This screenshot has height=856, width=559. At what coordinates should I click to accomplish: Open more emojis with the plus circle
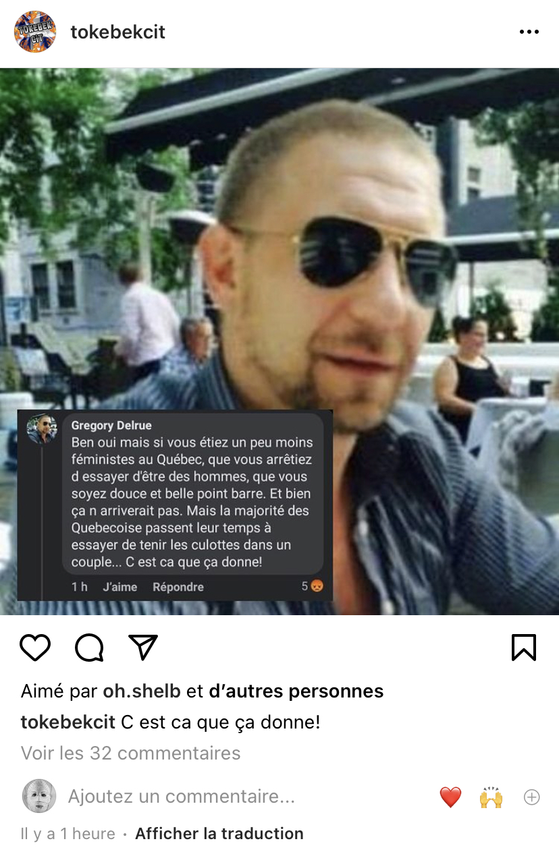[x=532, y=797]
